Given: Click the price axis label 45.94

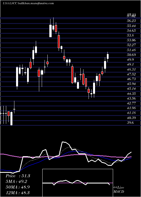Looking at the screenshot, I should (x=131, y=84).
